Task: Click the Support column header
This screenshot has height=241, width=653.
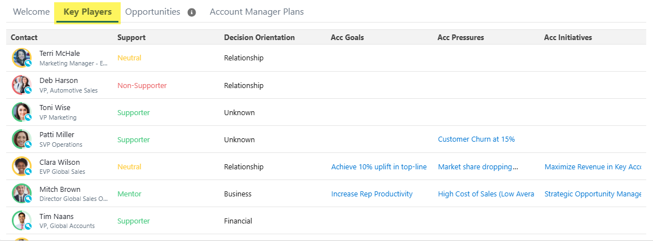Action: [x=131, y=37]
